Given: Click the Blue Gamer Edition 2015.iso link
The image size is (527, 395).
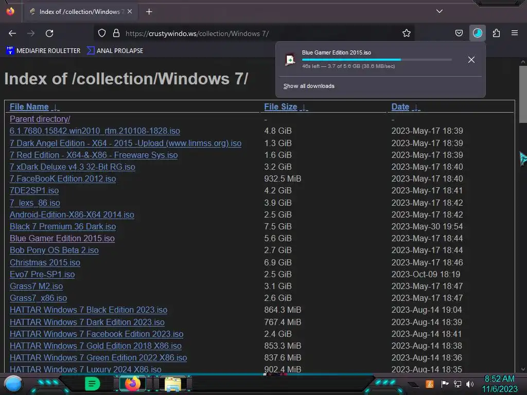Looking at the screenshot, I should pyautogui.click(x=62, y=238).
